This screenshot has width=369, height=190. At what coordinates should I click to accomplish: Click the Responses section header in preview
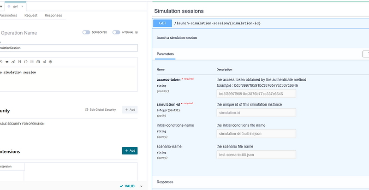(x=165, y=182)
